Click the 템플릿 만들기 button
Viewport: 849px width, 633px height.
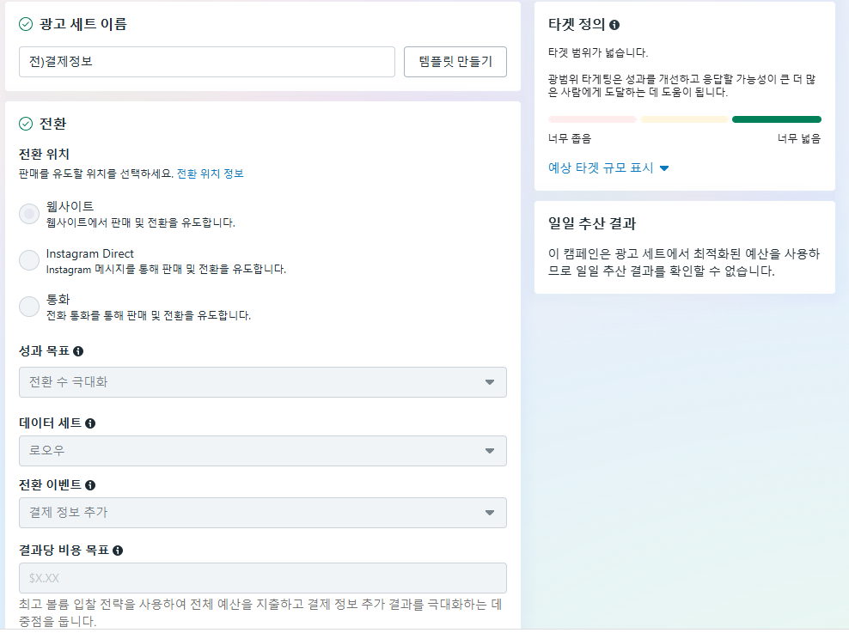click(455, 62)
